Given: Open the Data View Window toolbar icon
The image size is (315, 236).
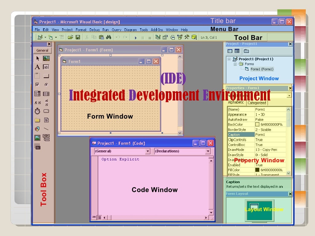Looking at the screenshot, I should click(194, 37).
